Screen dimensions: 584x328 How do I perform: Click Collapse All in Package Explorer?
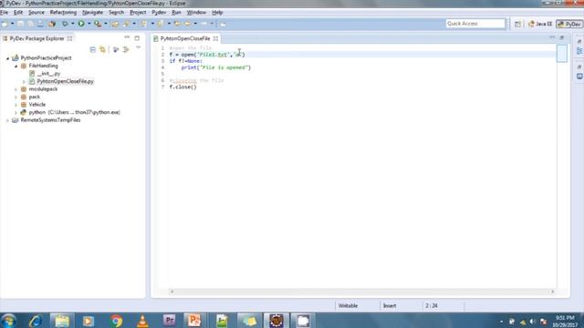pyautogui.click(x=93, y=49)
